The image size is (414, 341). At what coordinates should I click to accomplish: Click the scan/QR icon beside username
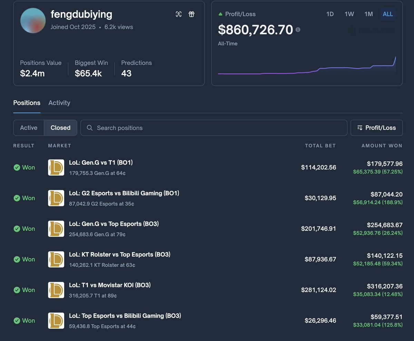(x=178, y=14)
